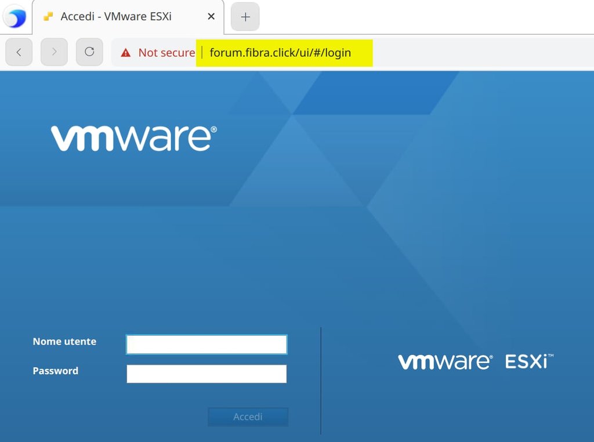The image size is (594, 442).
Task: Click the VMware favicon on the tab
Action: (x=48, y=16)
